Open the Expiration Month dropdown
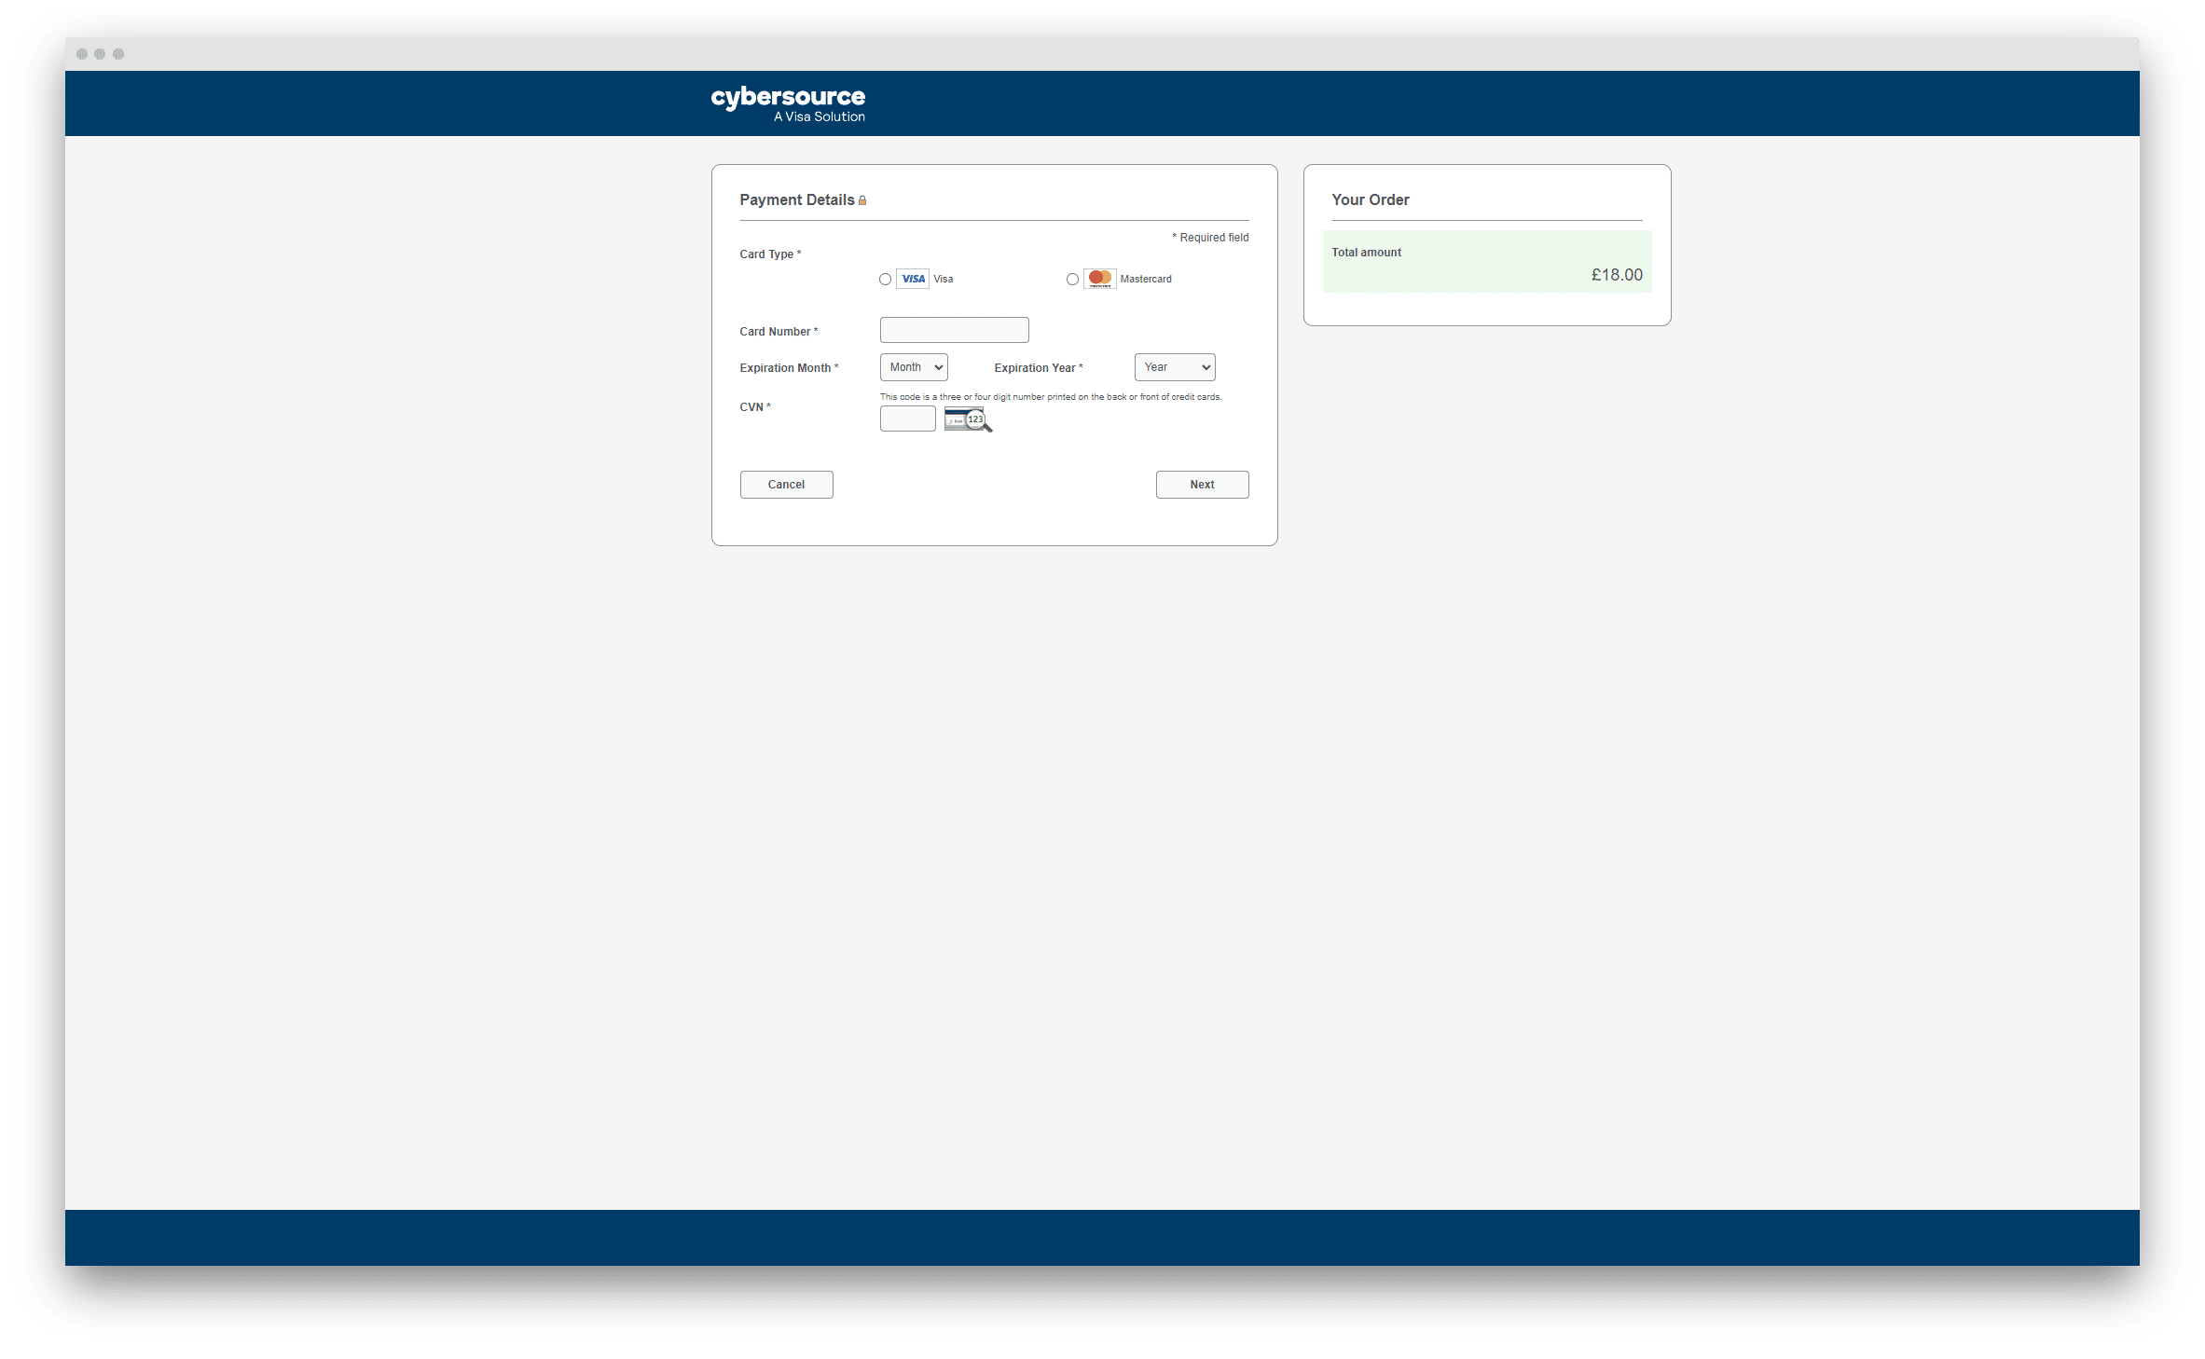This screenshot has height=1359, width=2205. tap(914, 367)
